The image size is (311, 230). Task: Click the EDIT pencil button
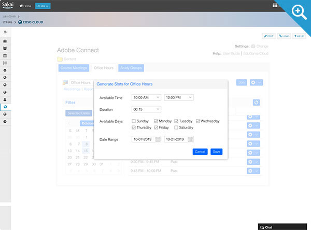pyautogui.click(x=268, y=36)
